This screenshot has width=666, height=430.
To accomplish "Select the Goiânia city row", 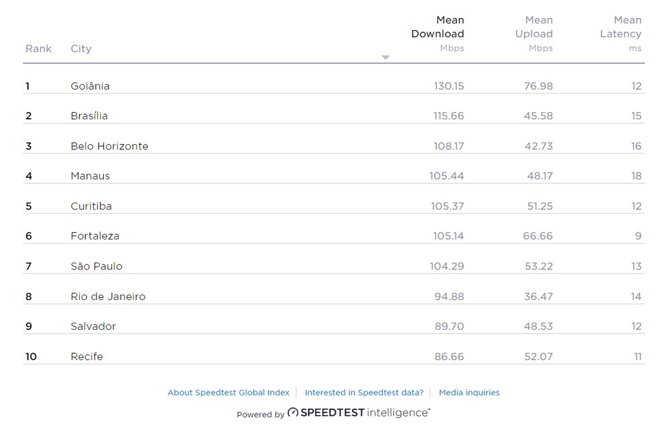I will click(90, 86).
